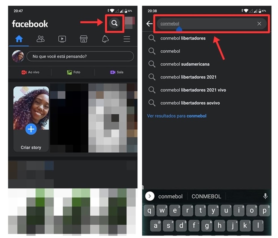Tap the 'w' key on the keyboard
Viewport: 278px width, 238px height.
point(162,211)
